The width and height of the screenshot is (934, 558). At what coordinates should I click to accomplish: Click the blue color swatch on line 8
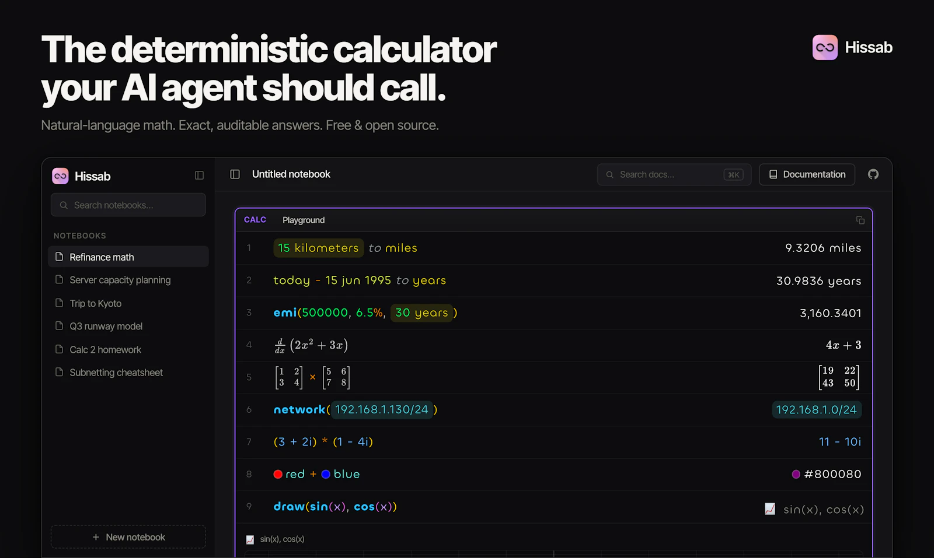tap(326, 474)
